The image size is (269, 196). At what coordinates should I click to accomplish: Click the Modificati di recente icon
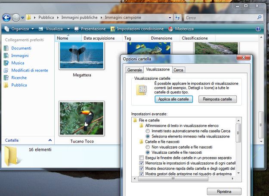[x=6, y=70]
